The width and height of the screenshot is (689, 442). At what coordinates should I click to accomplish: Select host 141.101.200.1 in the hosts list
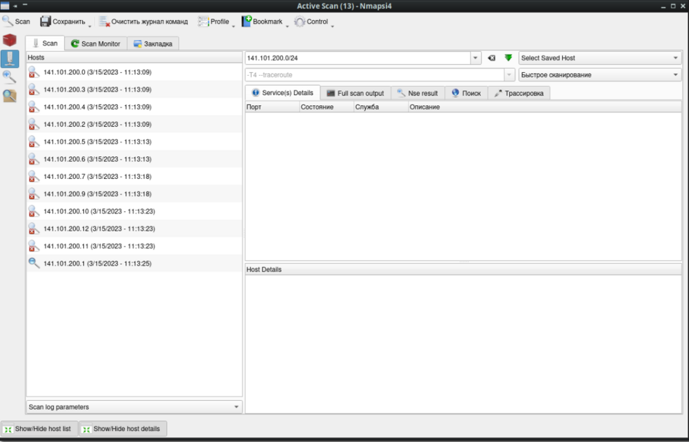coord(96,264)
